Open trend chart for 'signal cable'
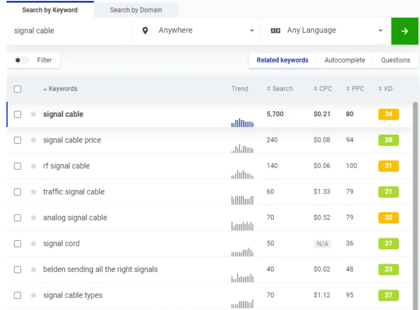The image size is (420, 310). coord(242,123)
